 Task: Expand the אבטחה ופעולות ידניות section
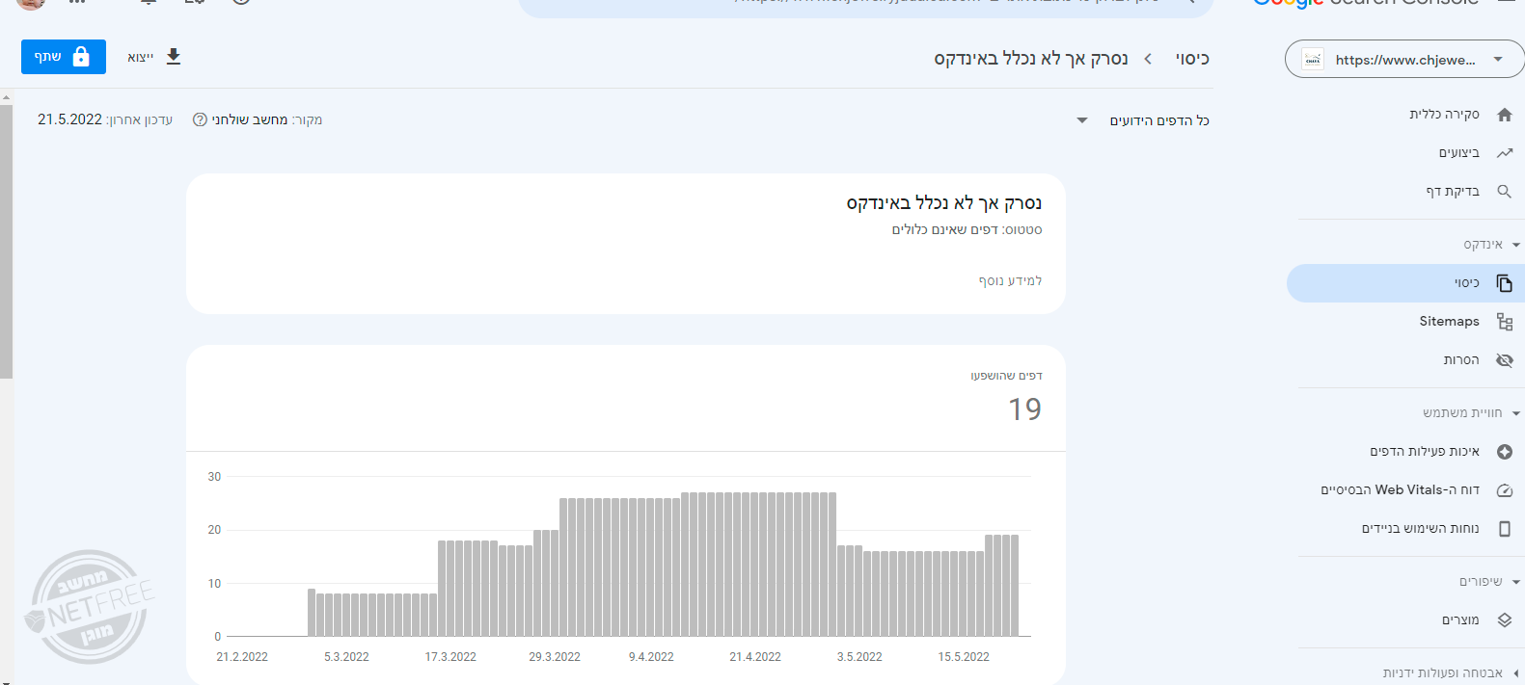(1516, 673)
